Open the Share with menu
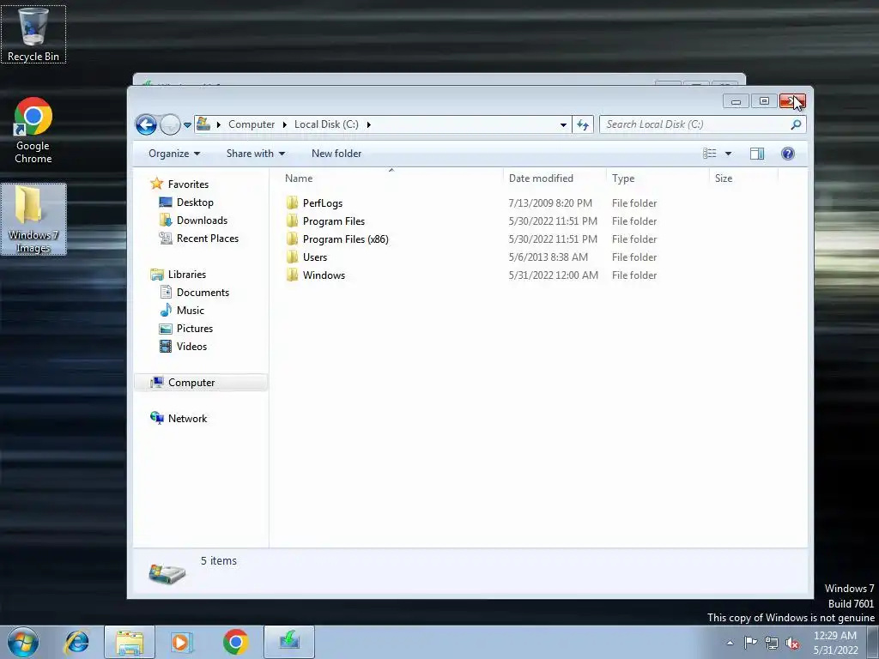 (256, 154)
